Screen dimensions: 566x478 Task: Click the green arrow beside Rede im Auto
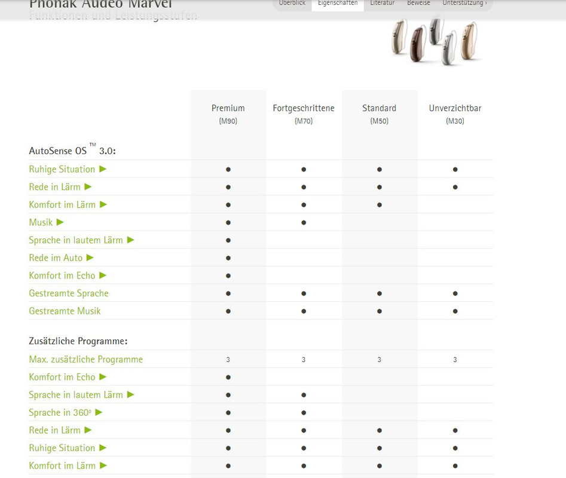click(90, 258)
